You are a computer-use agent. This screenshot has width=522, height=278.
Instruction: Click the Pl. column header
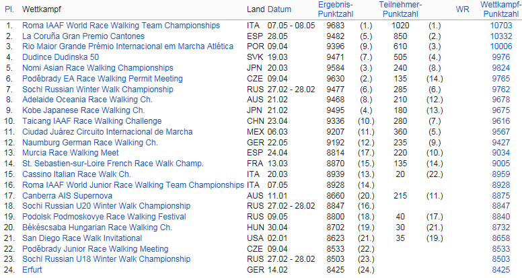(x=9, y=9)
